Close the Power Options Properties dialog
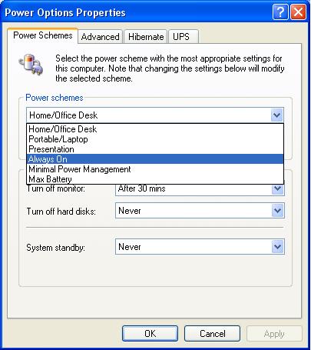Screen dimensions: 311x350 [x=298, y=12]
